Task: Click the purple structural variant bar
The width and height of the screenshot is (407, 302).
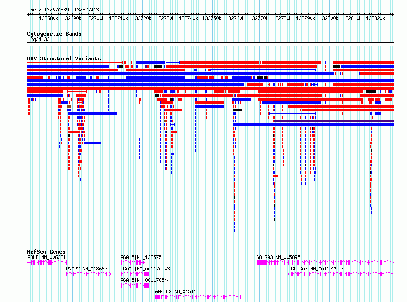Action: click(334, 121)
